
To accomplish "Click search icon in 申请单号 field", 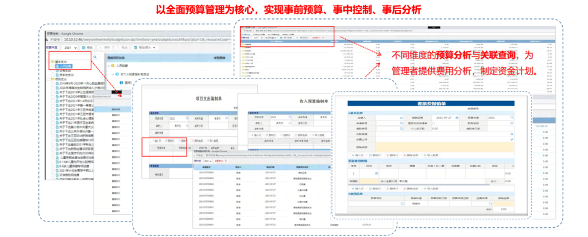I will (402, 122).
